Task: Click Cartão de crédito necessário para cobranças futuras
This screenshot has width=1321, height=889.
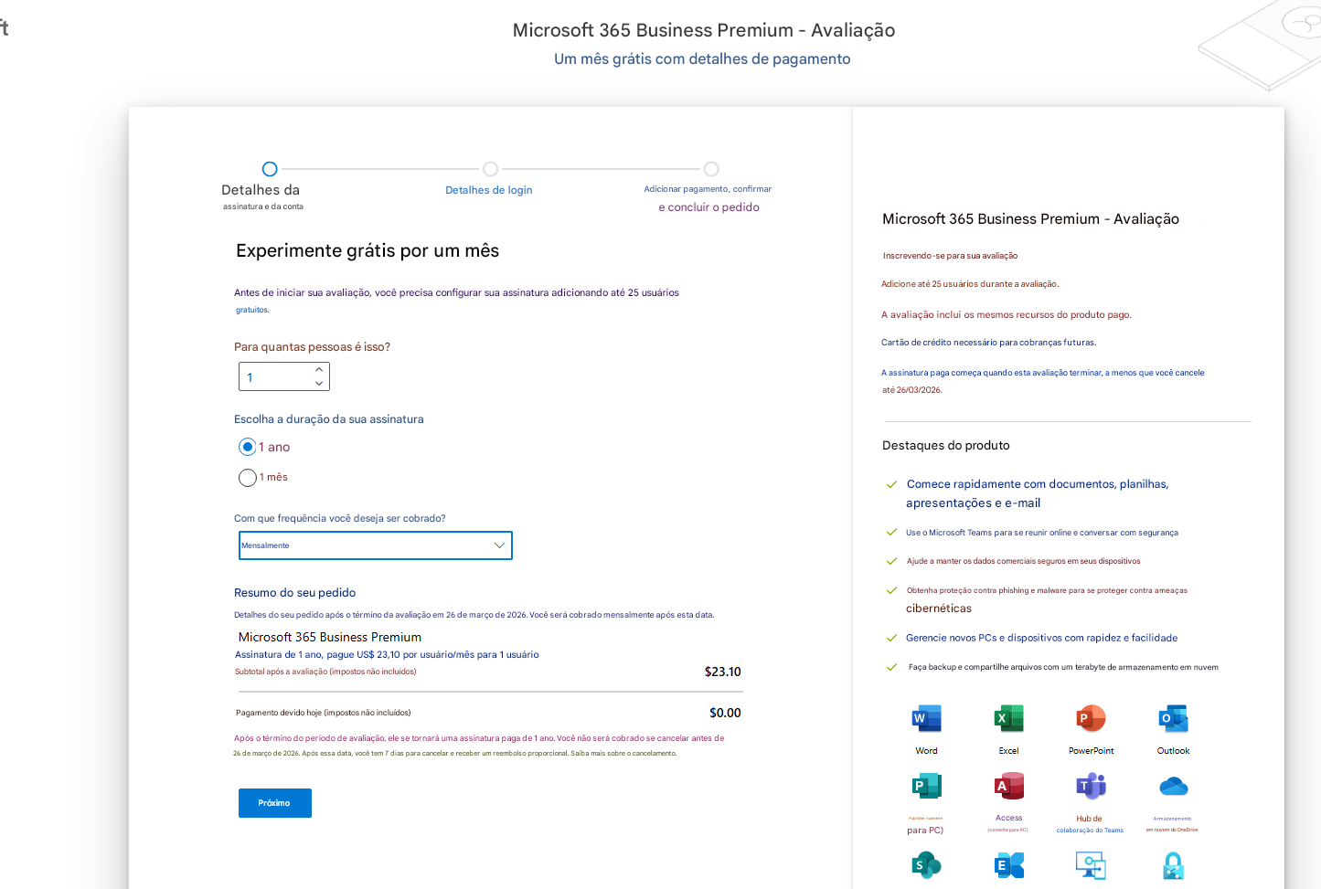Action: pyautogui.click(x=988, y=343)
